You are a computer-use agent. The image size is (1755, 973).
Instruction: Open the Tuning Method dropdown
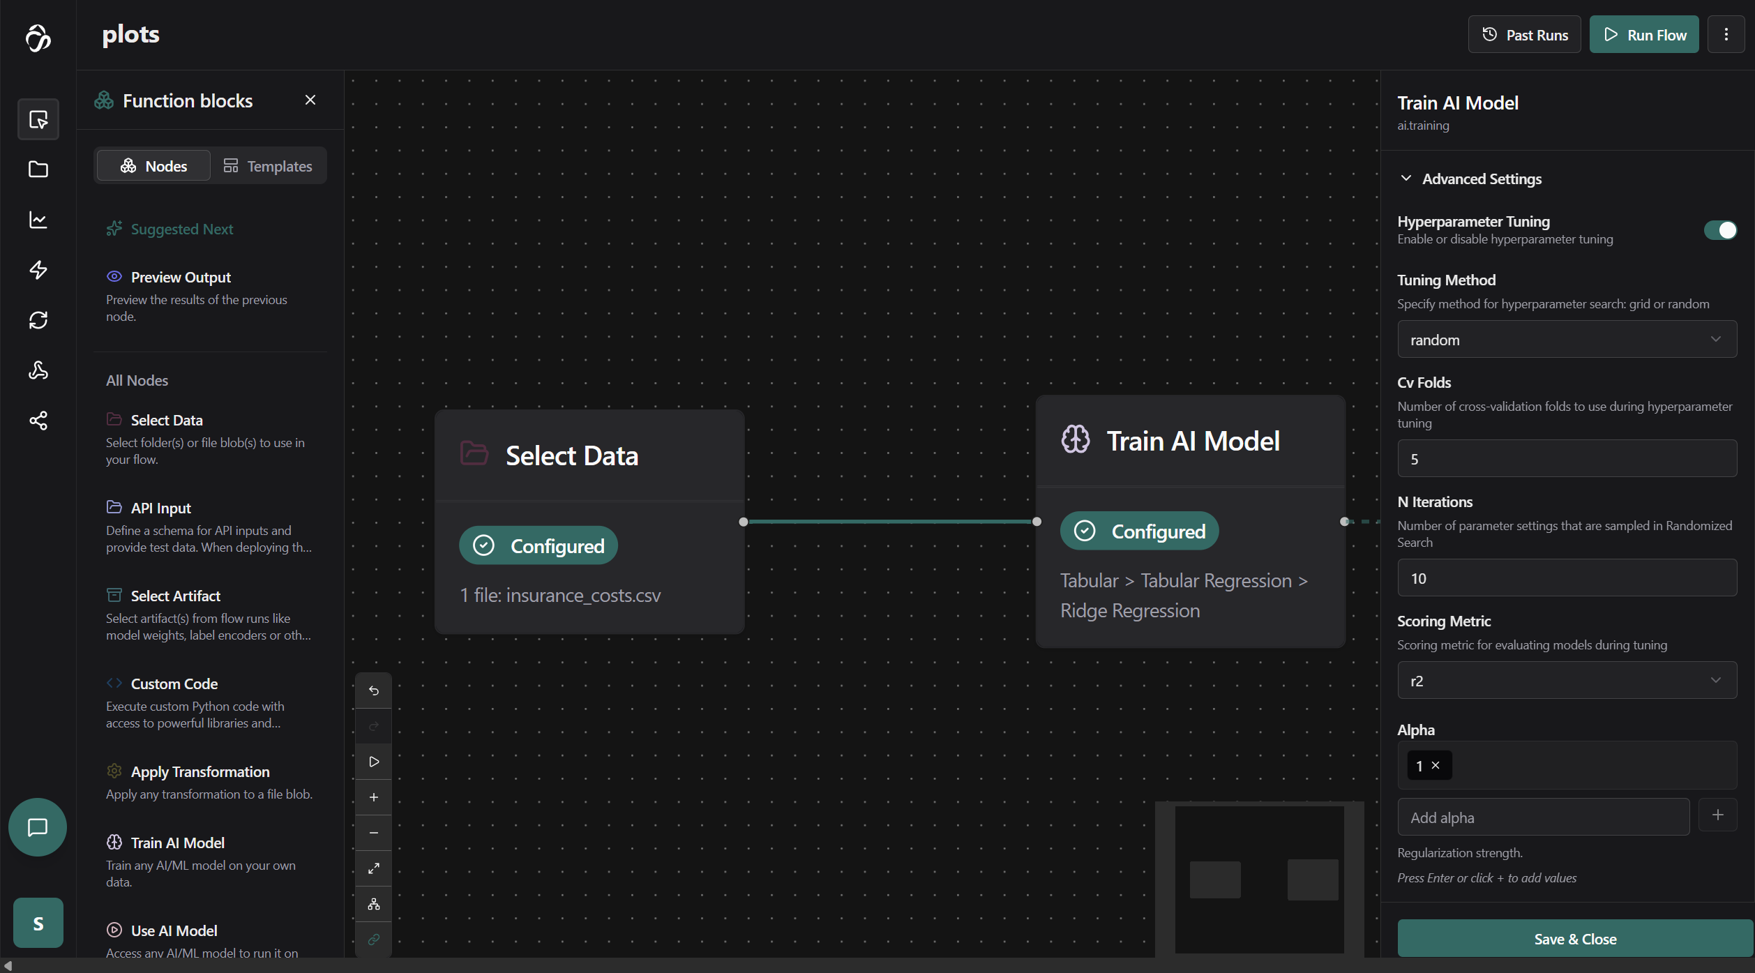pyautogui.click(x=1566, y=340)
